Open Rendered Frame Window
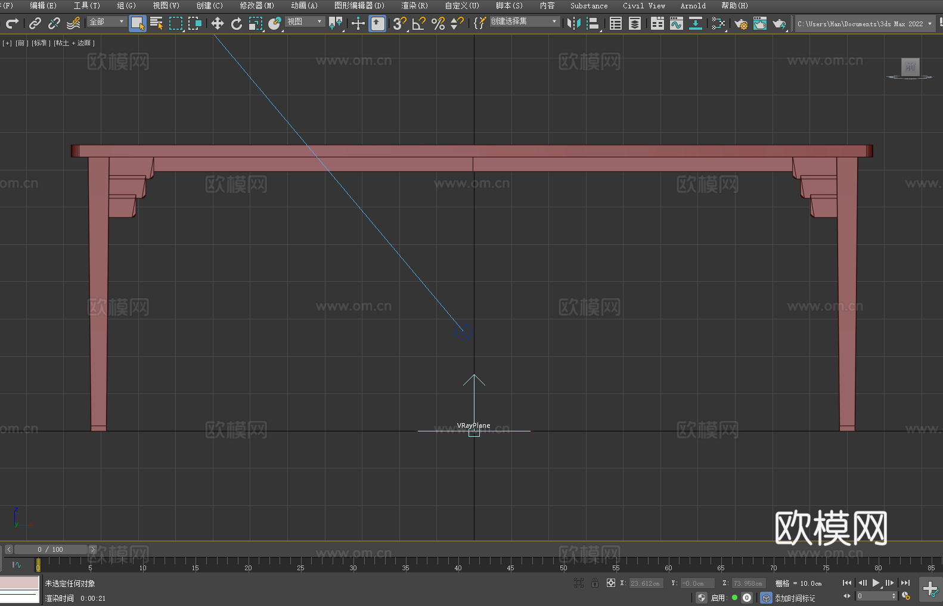This screenshot has height=606, width=943. [x=760, y=23]
